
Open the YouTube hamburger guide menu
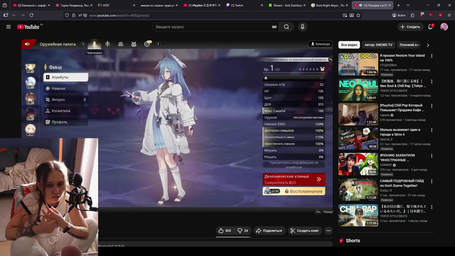[x=9, y=27]
